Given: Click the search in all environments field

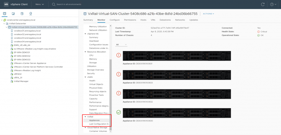Looking at the screenshot, I should click(69, 4).
